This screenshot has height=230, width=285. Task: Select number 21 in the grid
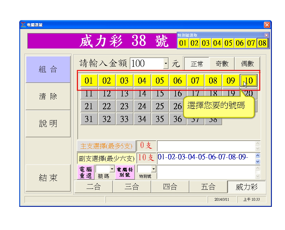point(89,106)
